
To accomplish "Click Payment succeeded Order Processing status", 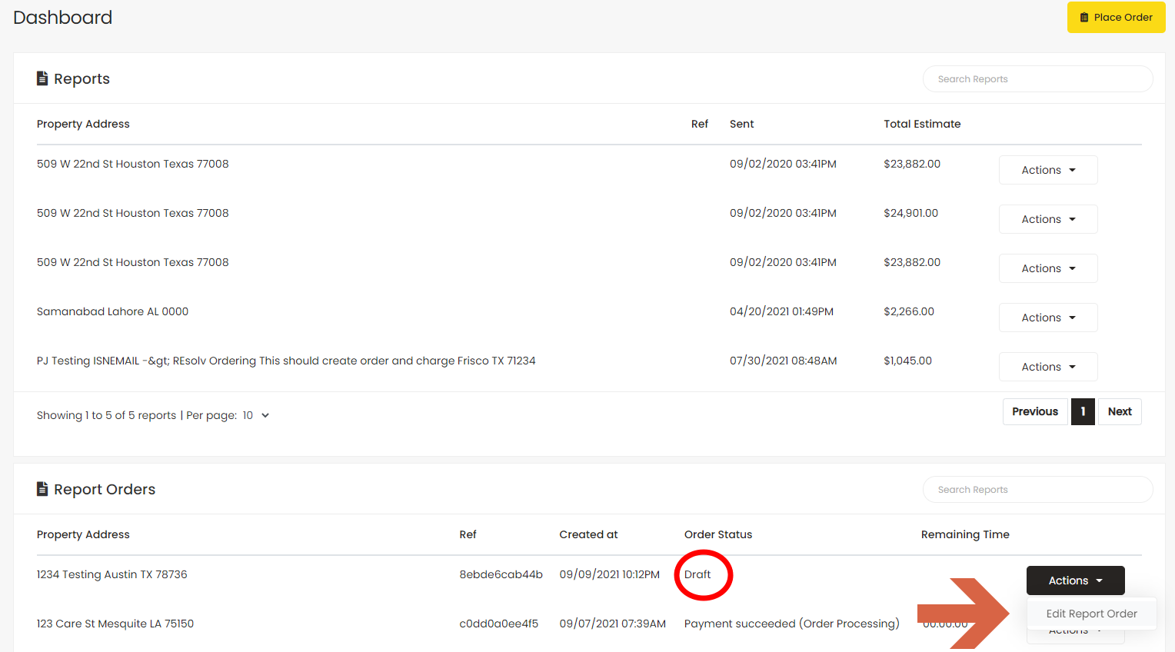I will pos(791,623).
